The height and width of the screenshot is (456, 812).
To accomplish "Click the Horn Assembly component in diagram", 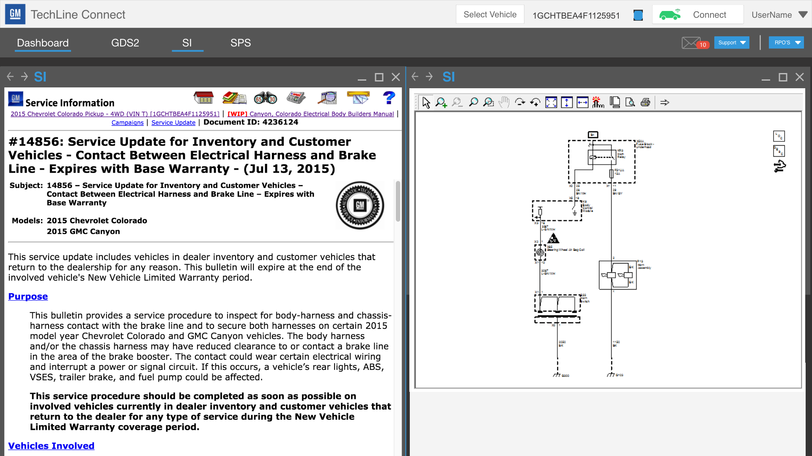I will pos(617,275).
